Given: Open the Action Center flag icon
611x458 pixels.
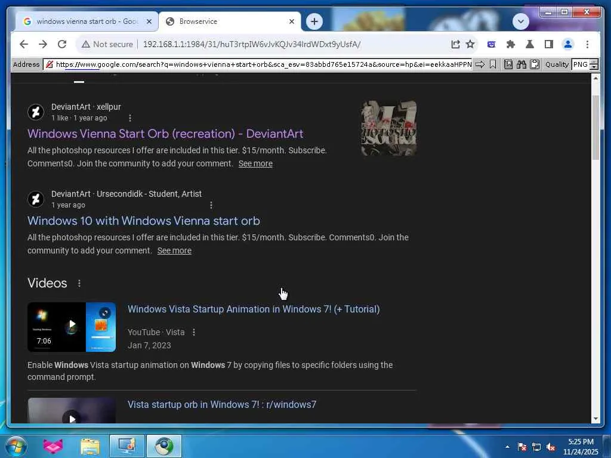Looking at the screenshot, I should (x=521, y=447).
